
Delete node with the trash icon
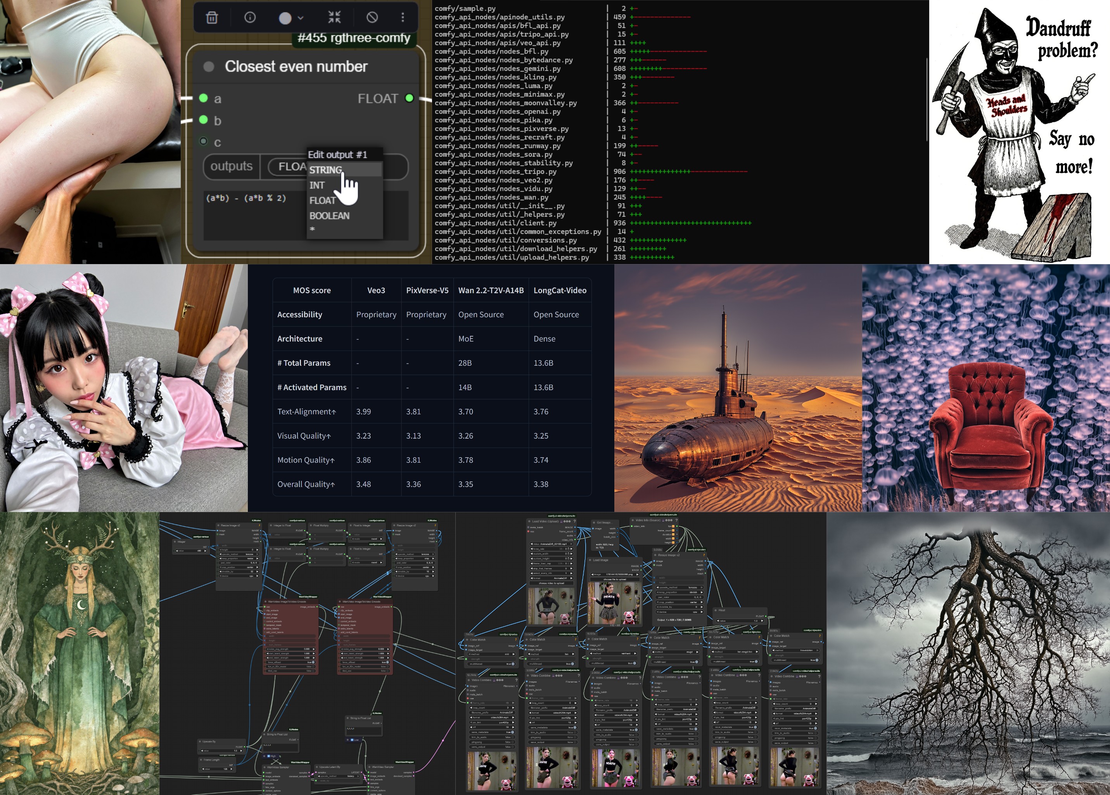(211, 18)
